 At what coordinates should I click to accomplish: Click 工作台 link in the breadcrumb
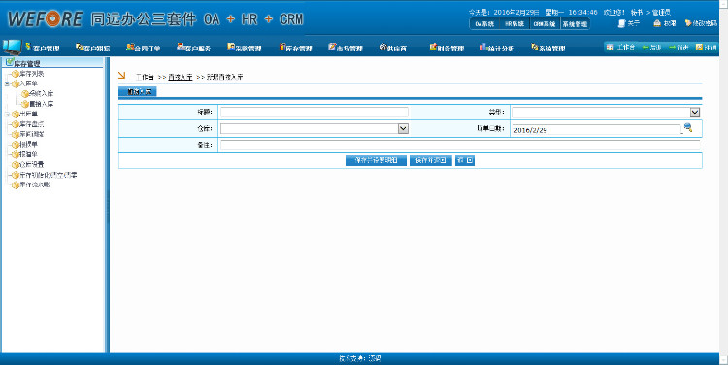145,77
